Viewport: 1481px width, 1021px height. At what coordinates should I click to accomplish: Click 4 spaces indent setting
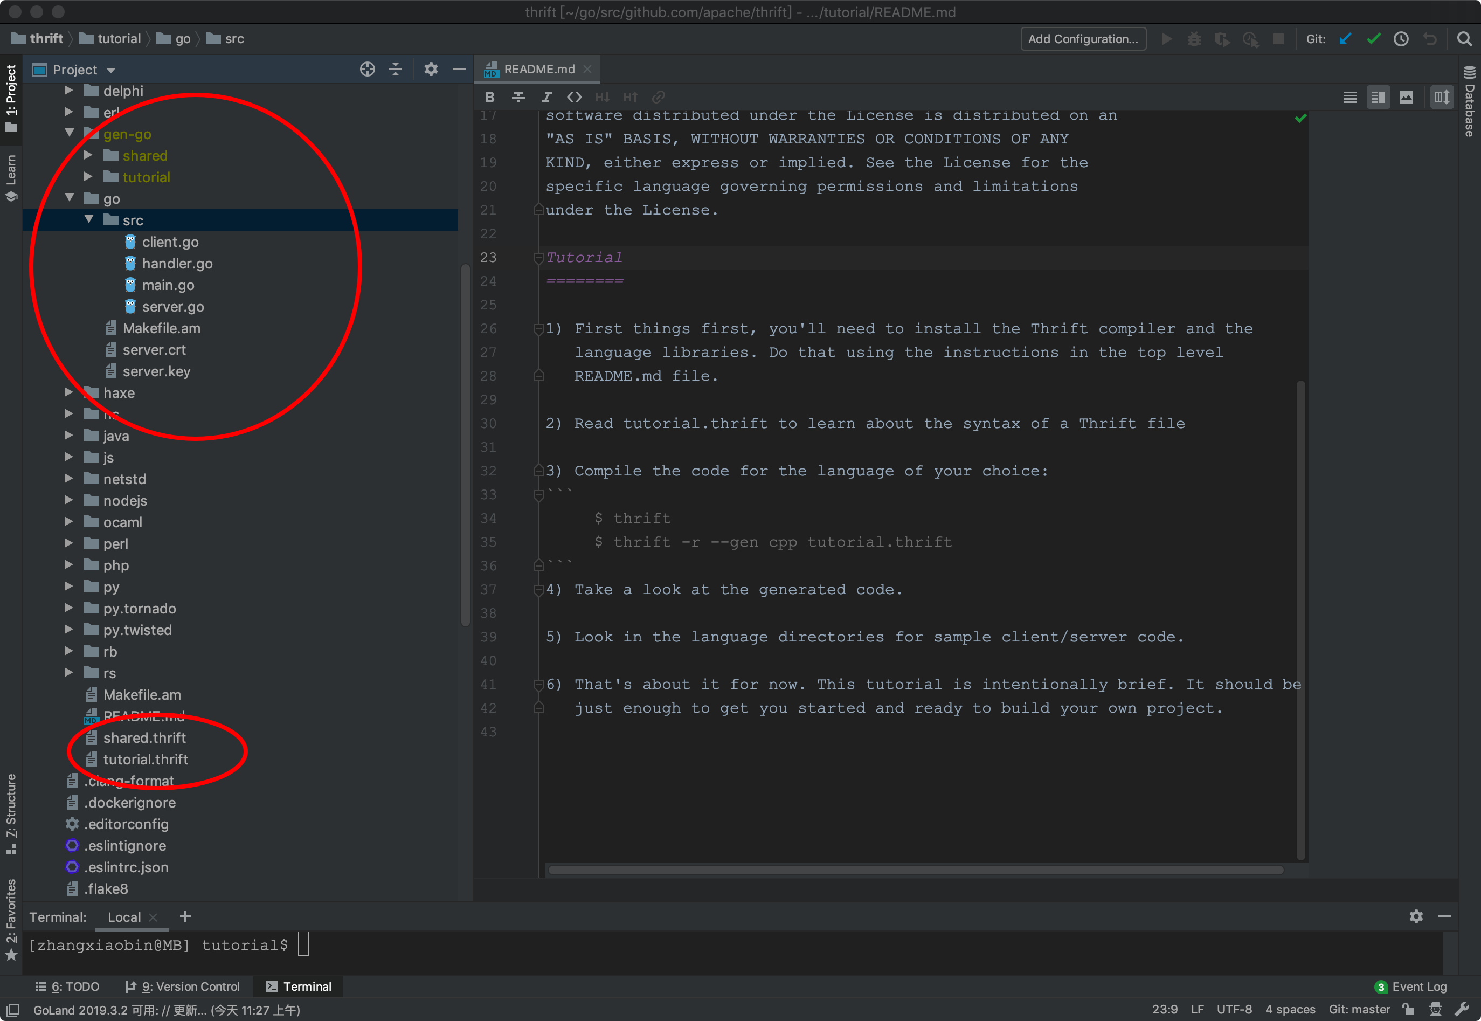coord(1290,1010)
